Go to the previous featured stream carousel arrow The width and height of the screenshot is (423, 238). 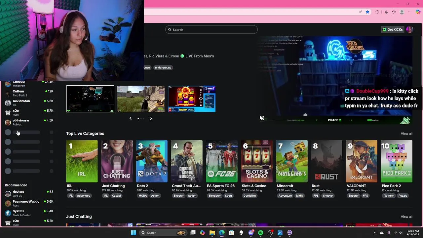pyautogui.click(x=131, y=118)
